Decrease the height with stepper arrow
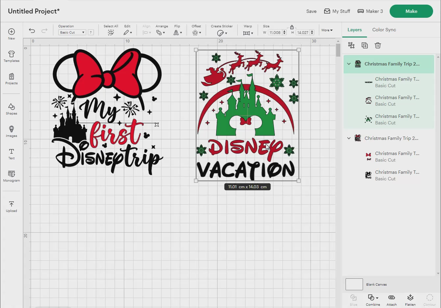Viewport: 441px width, 308px height. click(312, 34)
